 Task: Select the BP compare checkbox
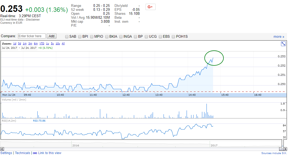(135, 37)
